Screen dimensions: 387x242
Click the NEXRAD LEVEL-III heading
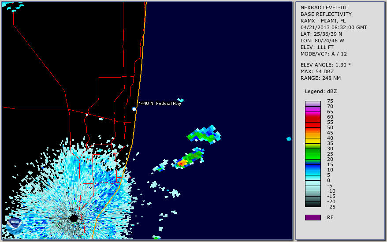324,7
